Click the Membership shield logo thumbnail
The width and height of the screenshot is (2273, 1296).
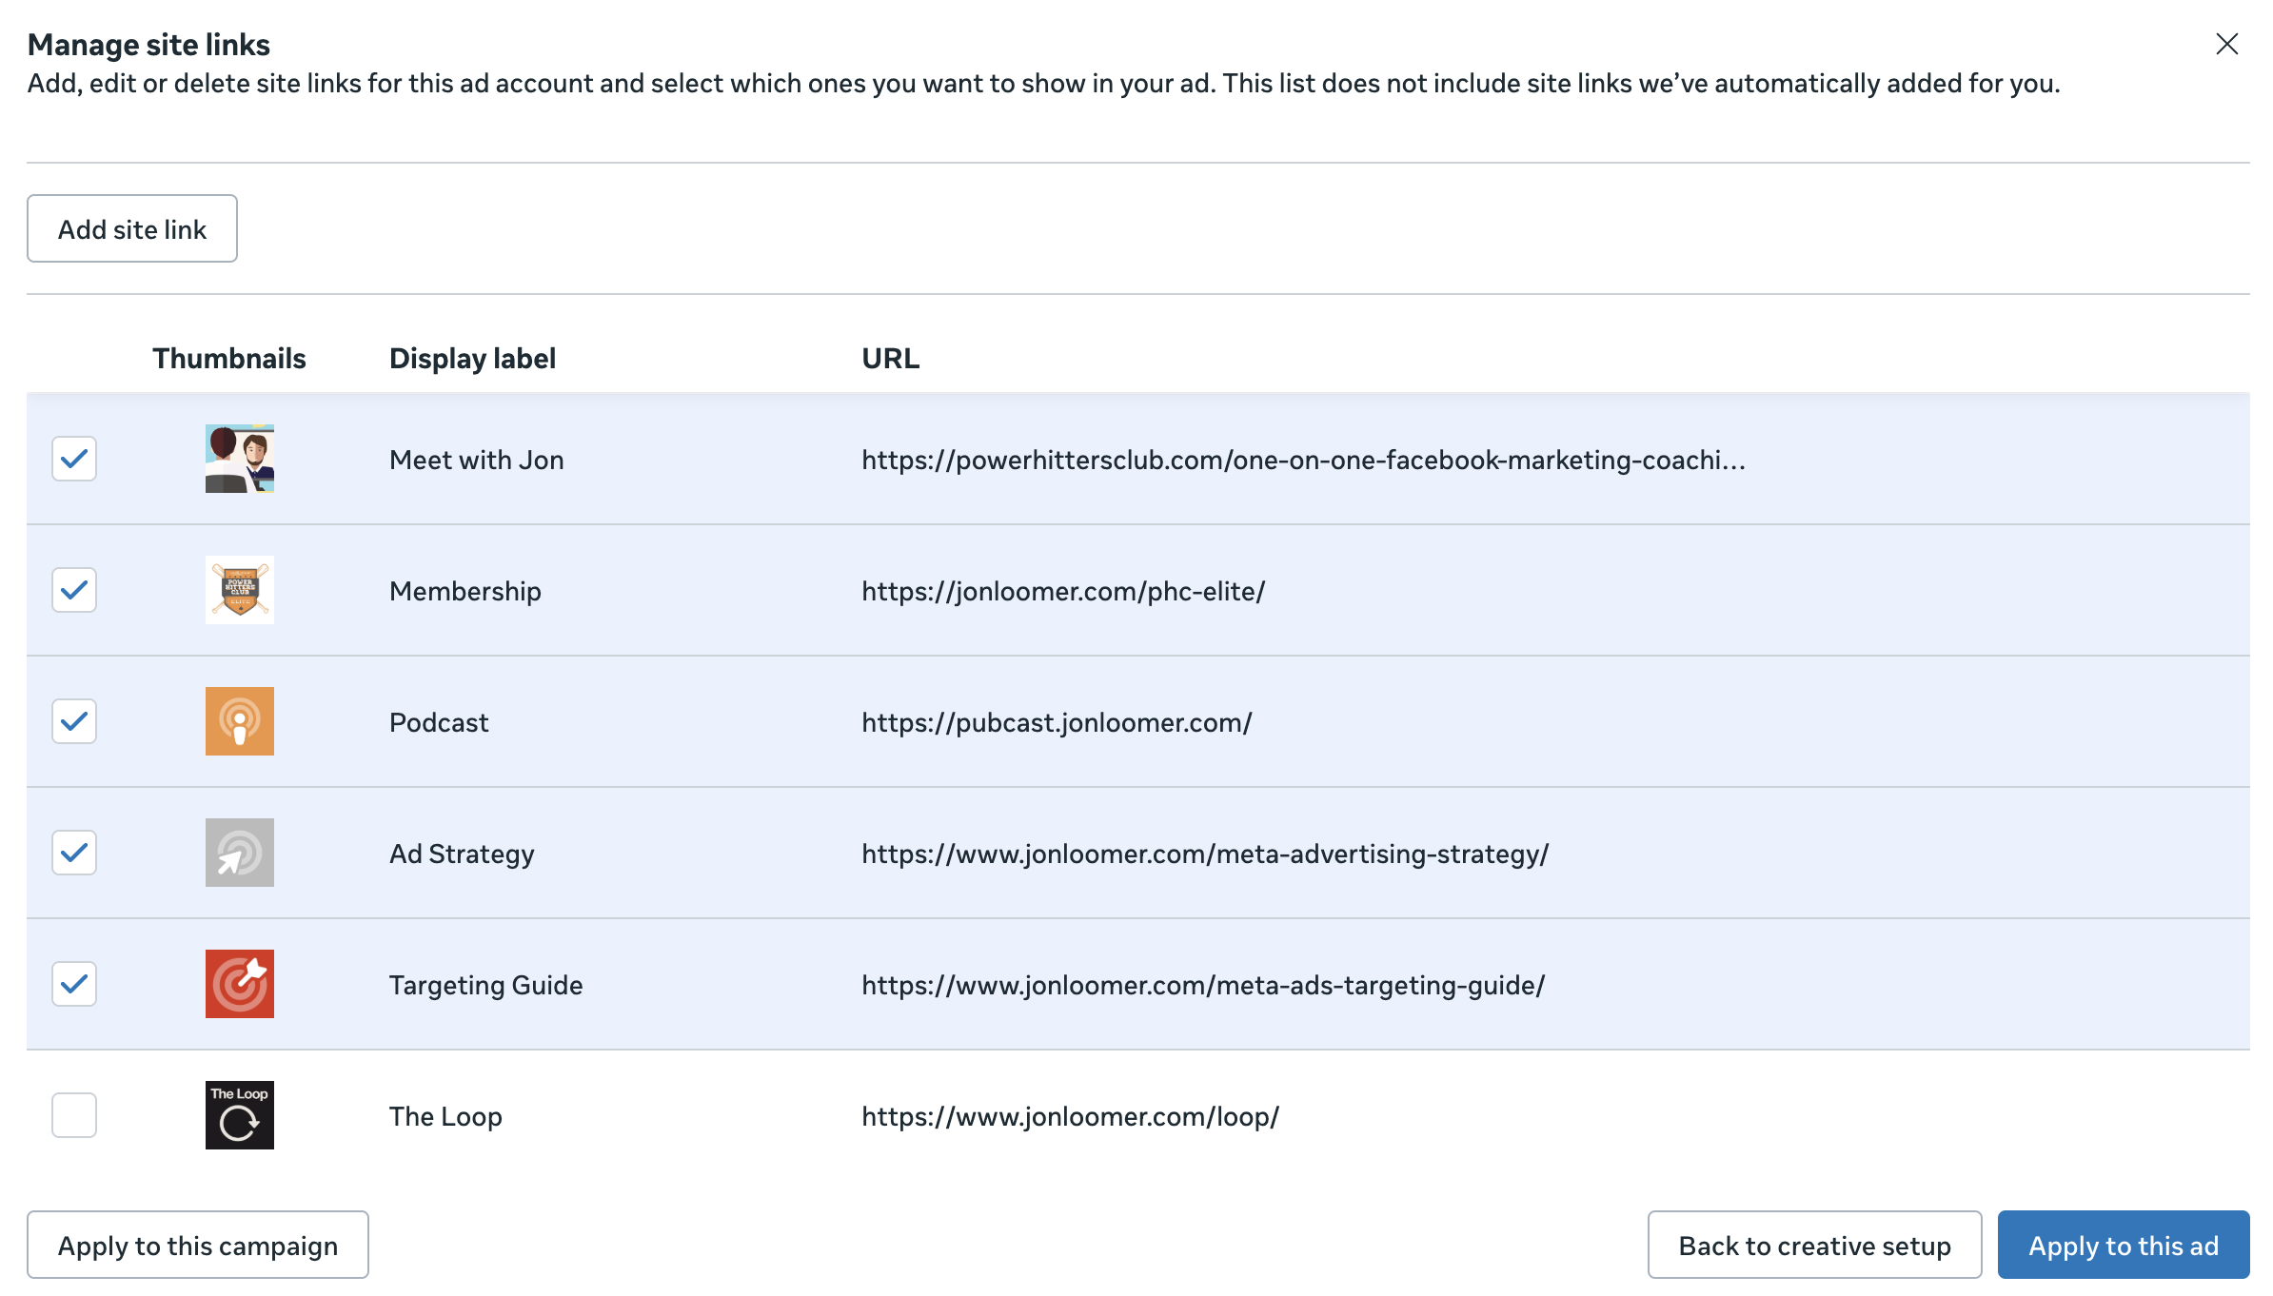click(x=239, y=590)
